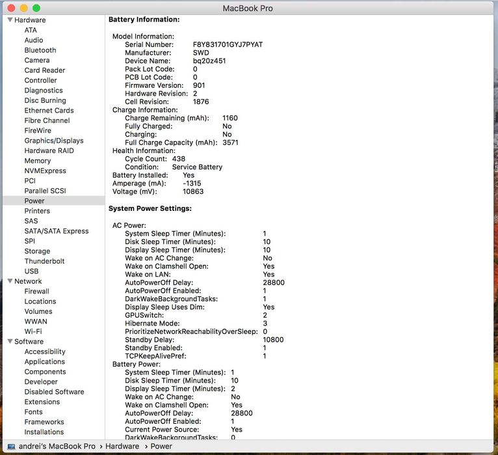
Task: Select SAS in the sidebar
Action: (31, 221)
